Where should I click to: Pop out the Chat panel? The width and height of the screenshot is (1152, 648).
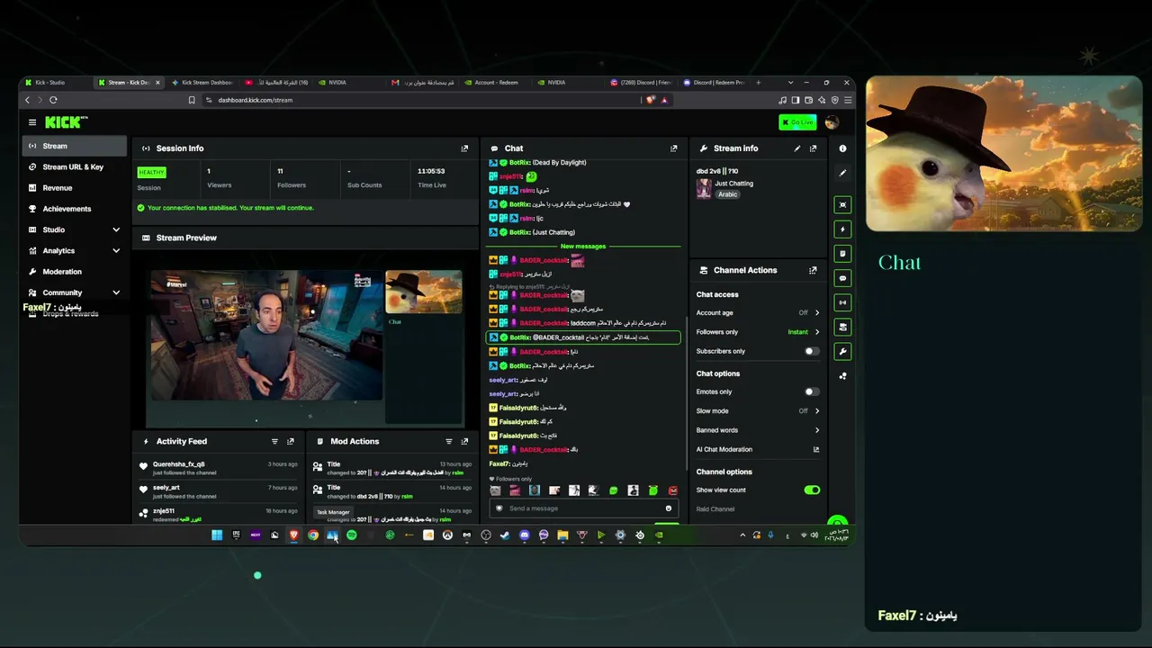[673, 148]
